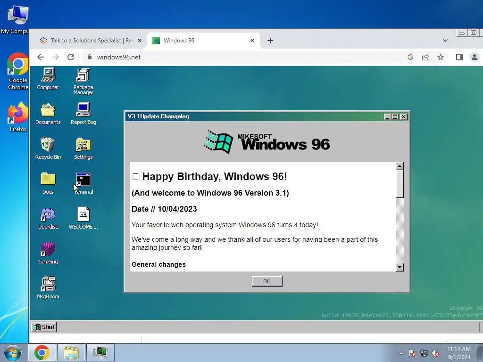
Task: Launch the Report Bug shortcut
Action: [x=83, y=114]
